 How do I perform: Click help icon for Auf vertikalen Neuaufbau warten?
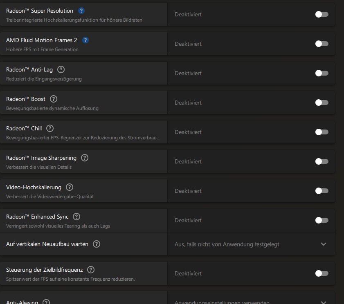click(97, 244)
